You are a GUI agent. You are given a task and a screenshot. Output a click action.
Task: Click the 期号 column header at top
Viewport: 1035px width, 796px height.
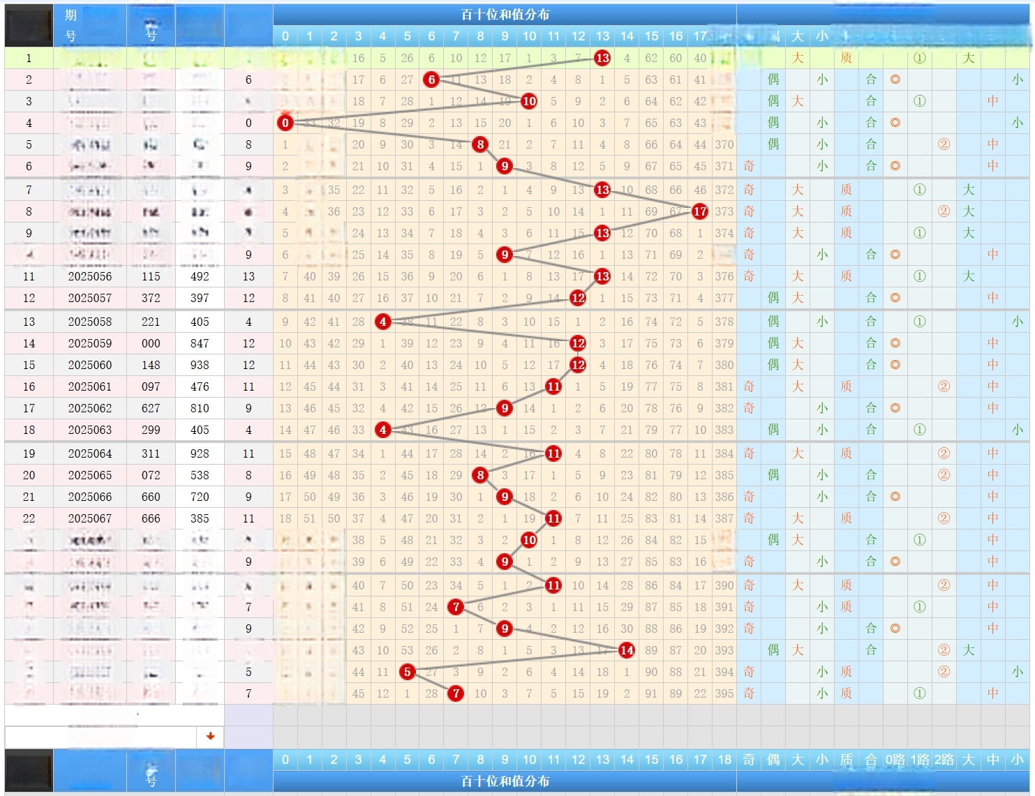70,25
